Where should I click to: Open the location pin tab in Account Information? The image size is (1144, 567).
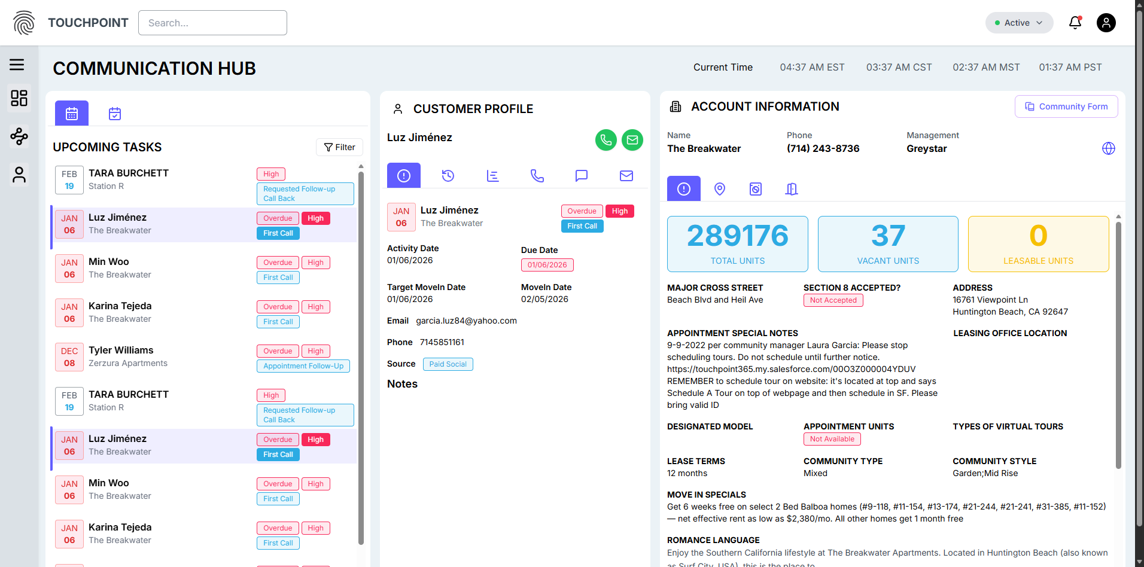coord(719,188)
